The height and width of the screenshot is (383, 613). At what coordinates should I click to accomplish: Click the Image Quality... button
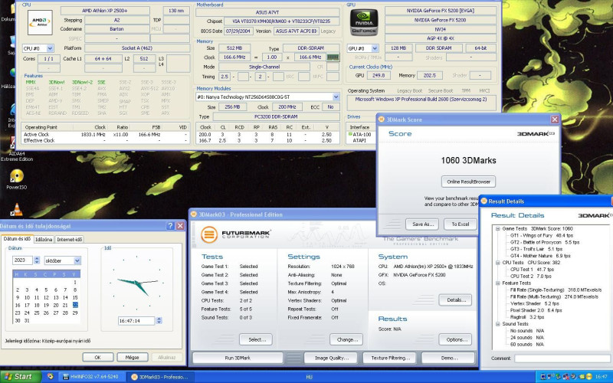pyautogui.click(x=331, y=358)
